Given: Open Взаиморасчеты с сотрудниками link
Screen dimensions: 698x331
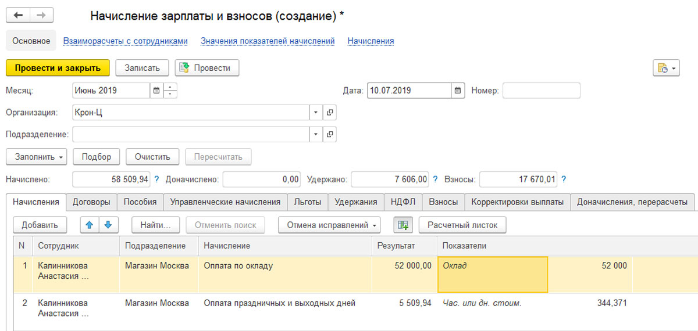Looking at the screenshot, I should (x=125, y=41).
